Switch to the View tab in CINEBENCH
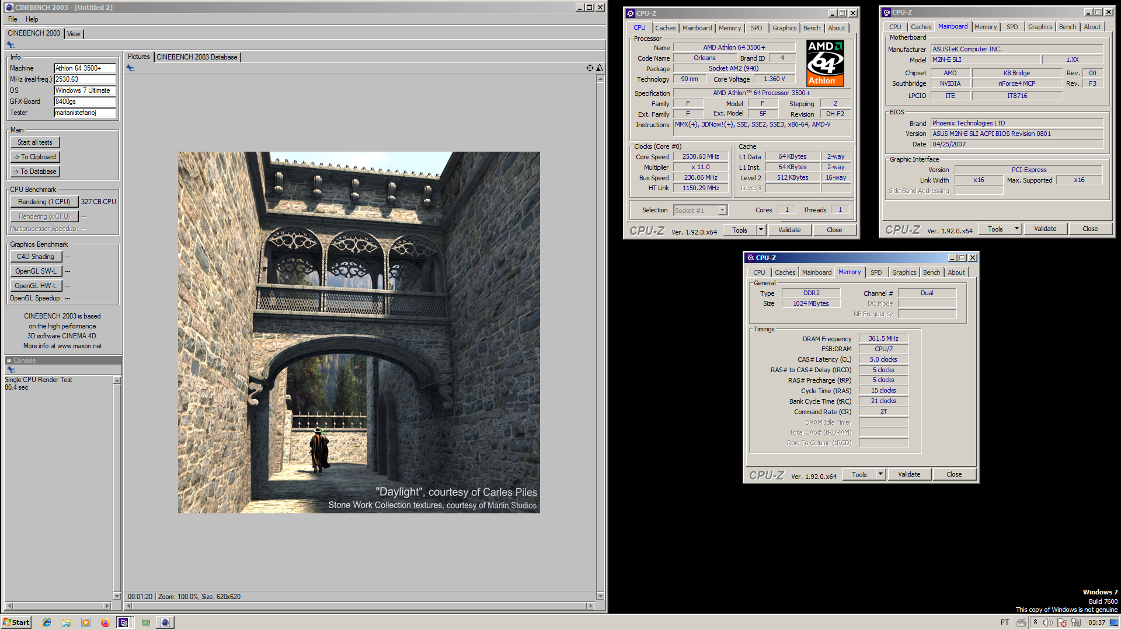The image size is (1121, 630). coord(74,34)
